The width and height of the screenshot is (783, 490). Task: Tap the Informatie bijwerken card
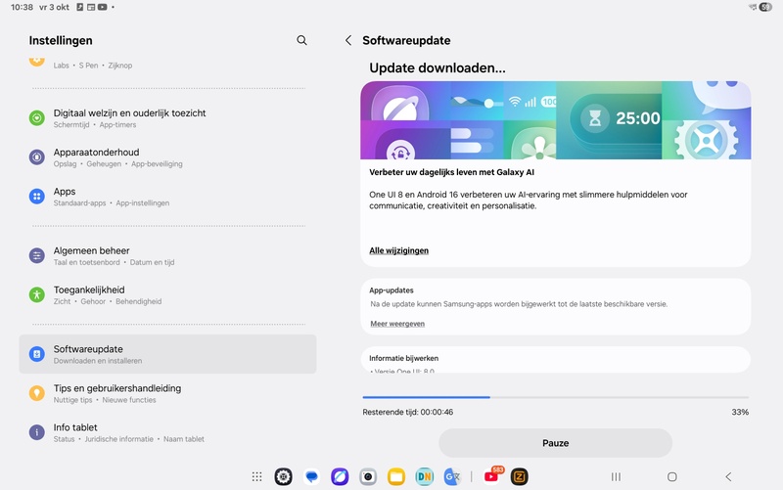(555, 359)
